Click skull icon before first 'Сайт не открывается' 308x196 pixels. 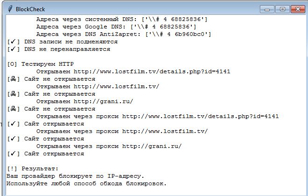pyautogui.click(x=13, y=79)
